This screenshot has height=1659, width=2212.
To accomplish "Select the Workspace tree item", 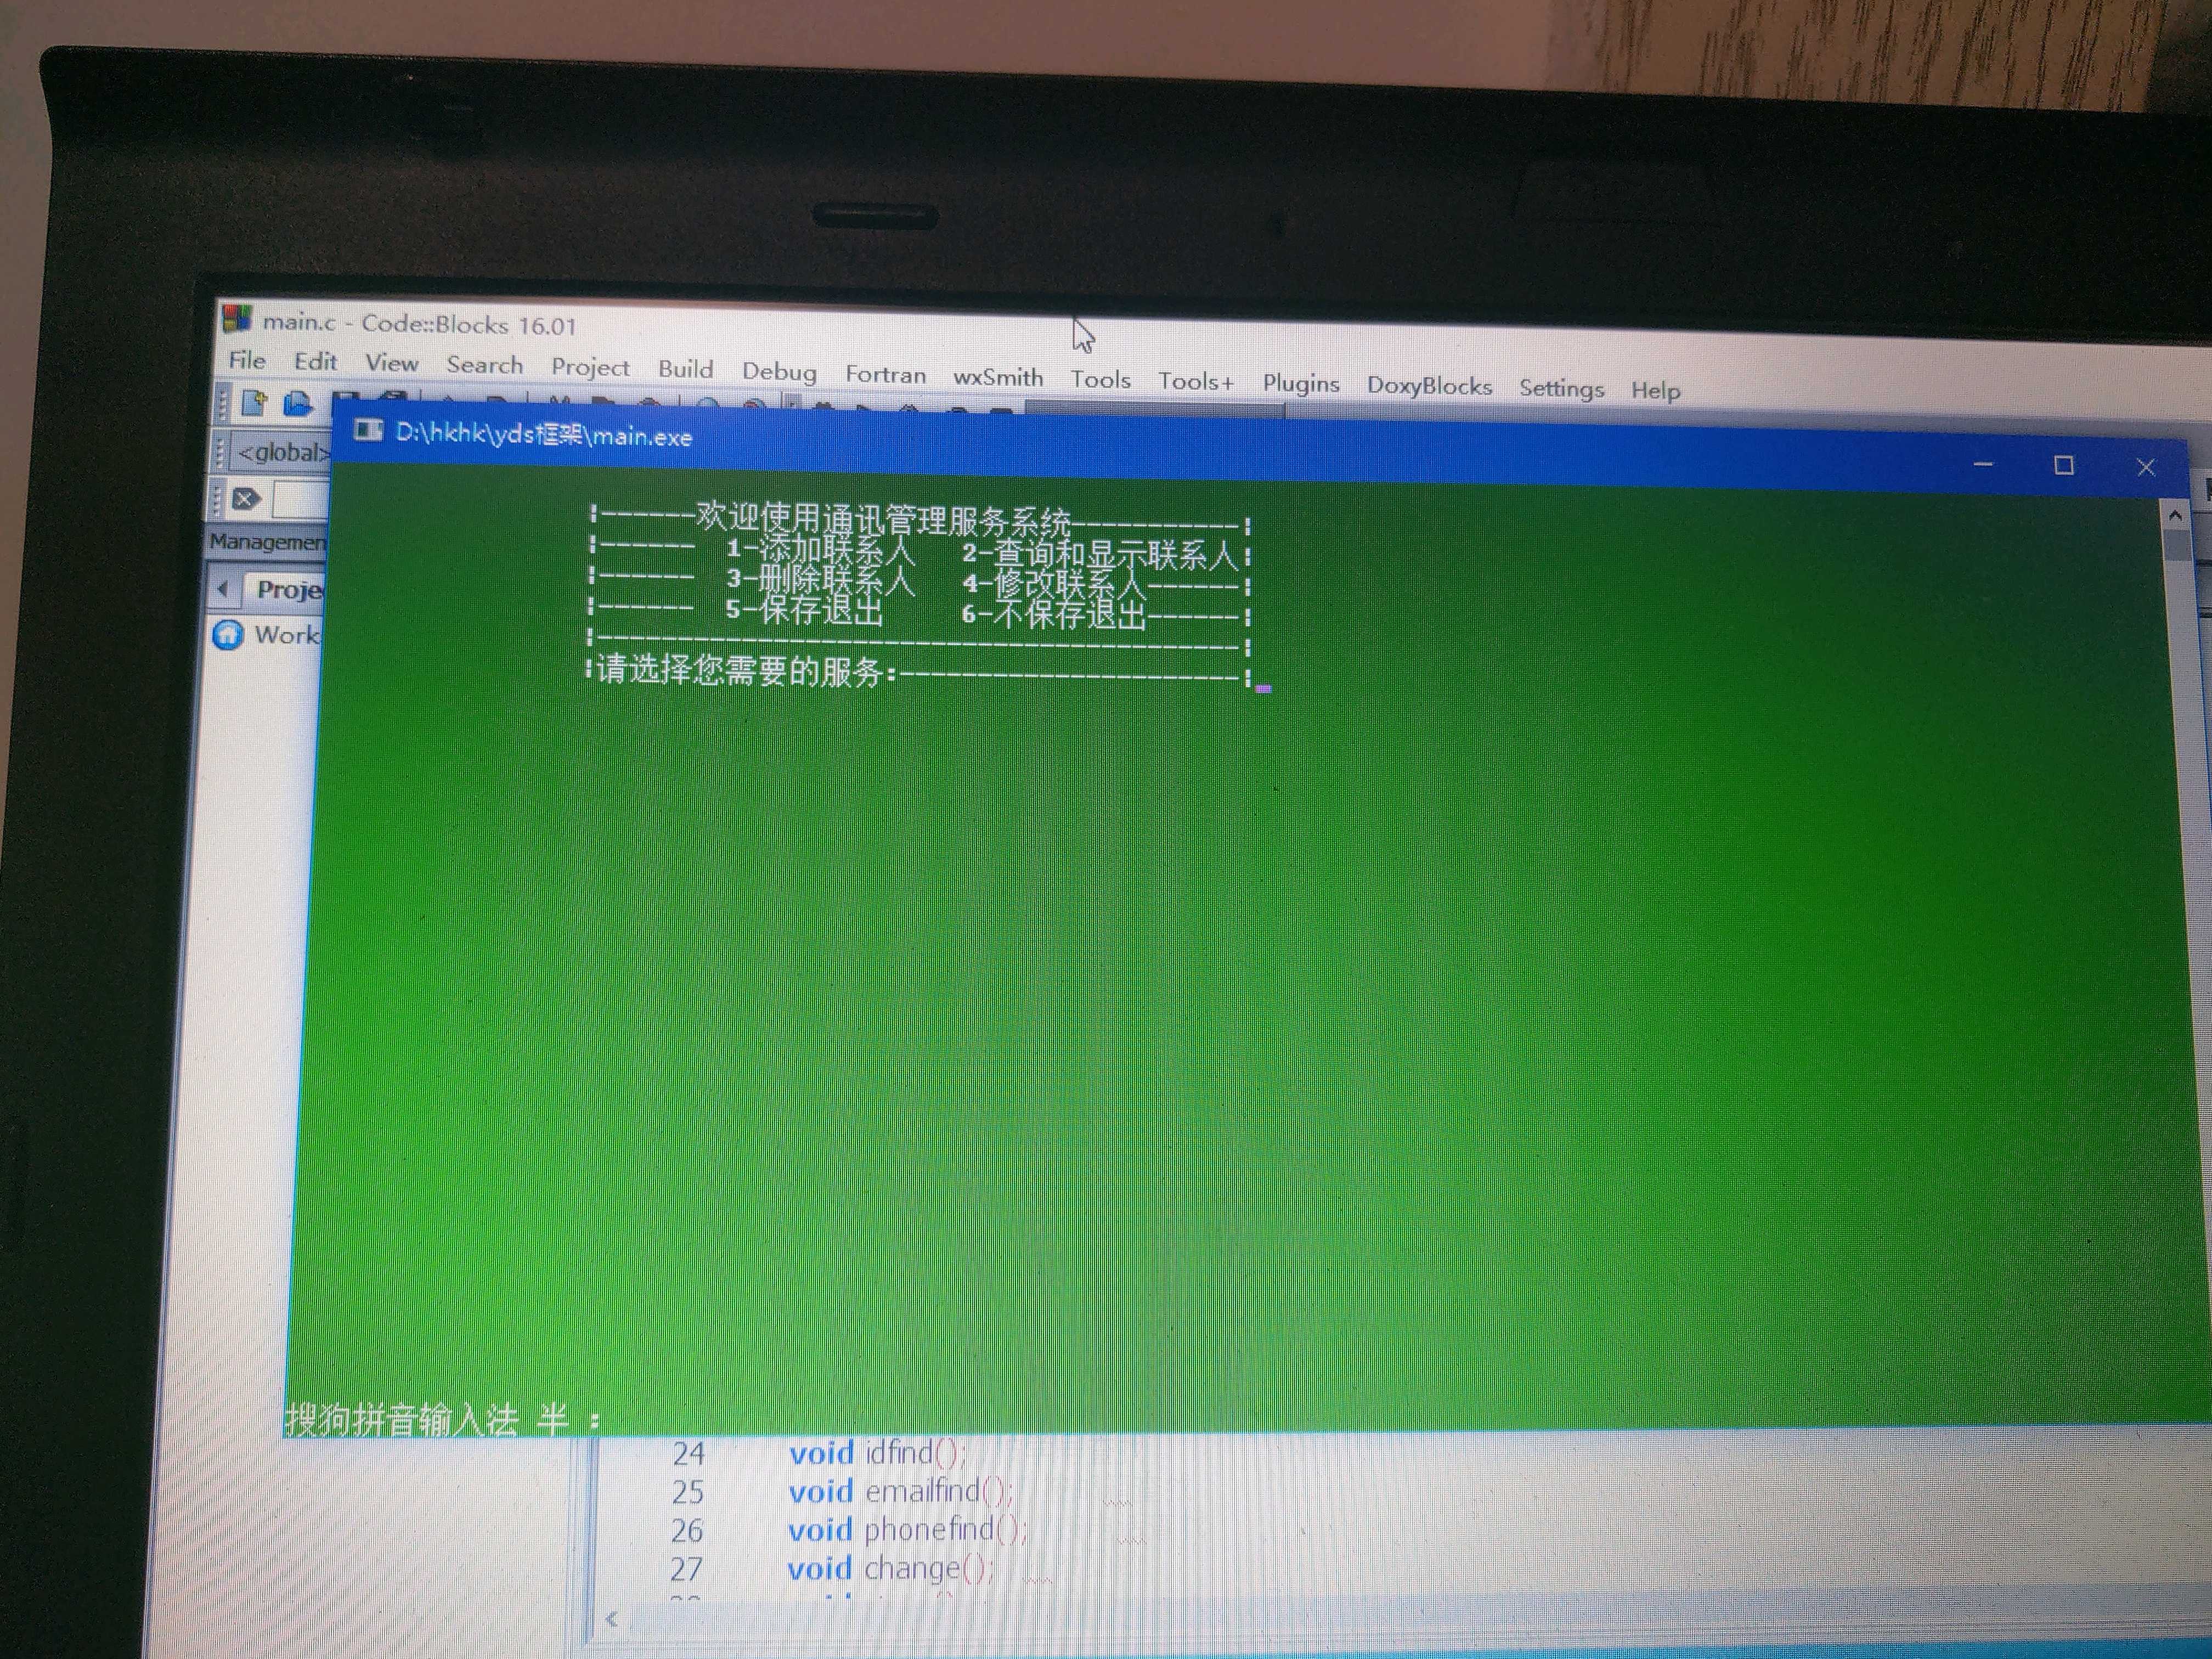I will 286,634.
